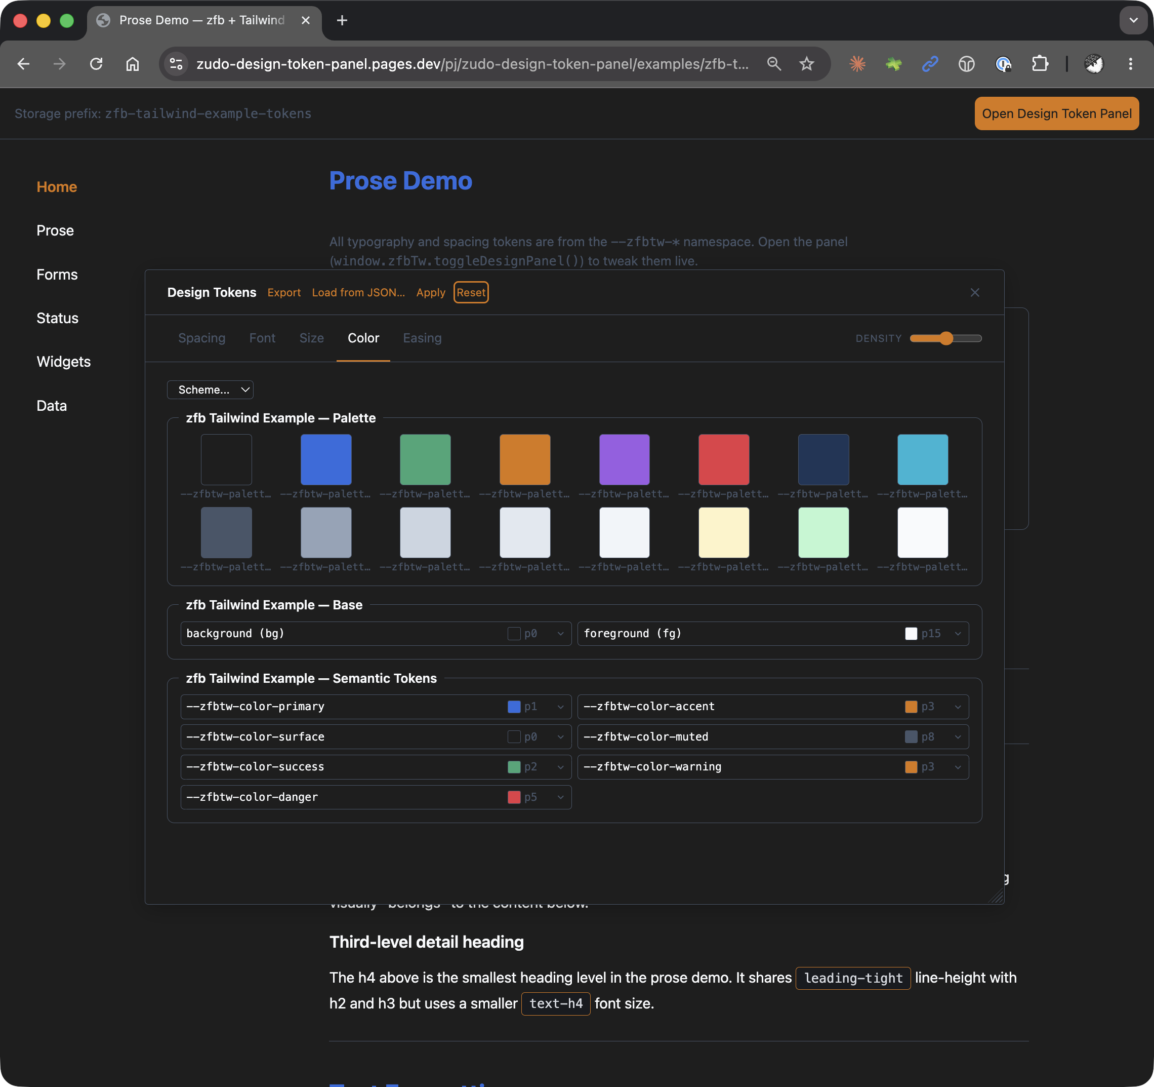Open the color-surface p0 dropdown

(536, 736)
